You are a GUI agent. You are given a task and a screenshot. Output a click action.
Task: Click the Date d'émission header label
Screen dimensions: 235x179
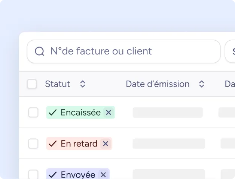(x=158, y=84)
